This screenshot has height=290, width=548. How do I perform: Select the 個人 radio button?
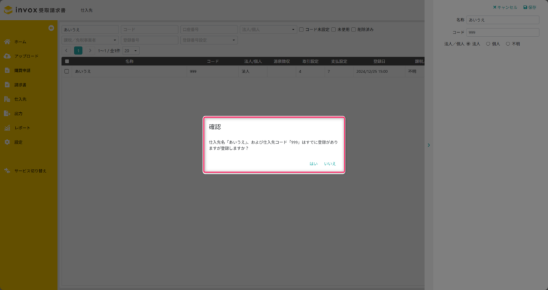488,44
